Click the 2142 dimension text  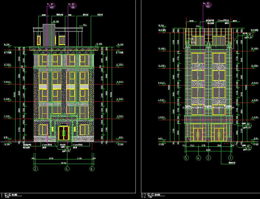pos(192,145)
